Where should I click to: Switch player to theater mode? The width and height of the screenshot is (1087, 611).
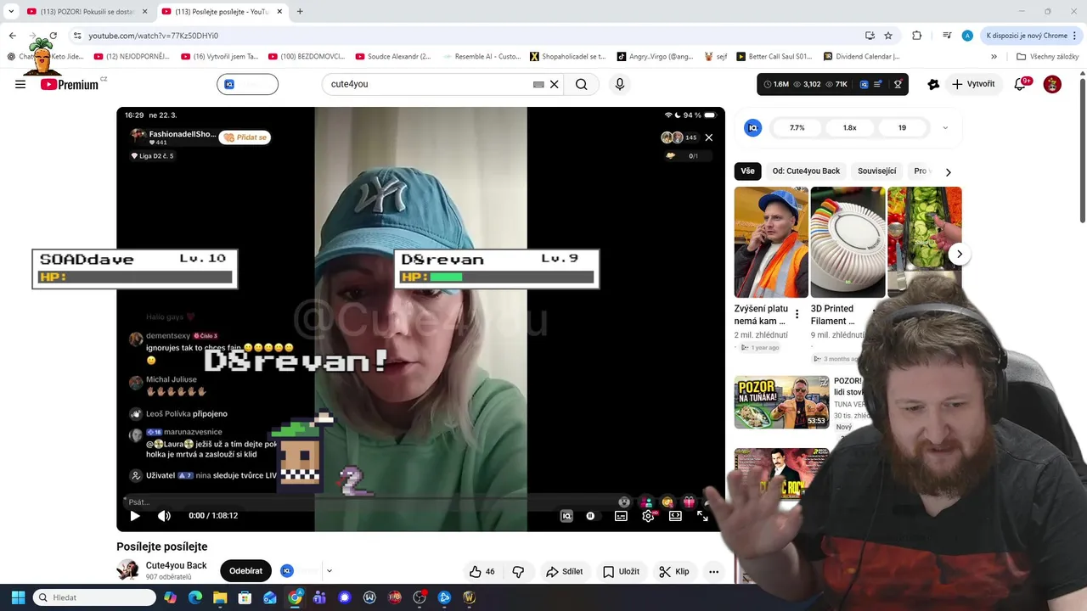(x=675, y=516)
